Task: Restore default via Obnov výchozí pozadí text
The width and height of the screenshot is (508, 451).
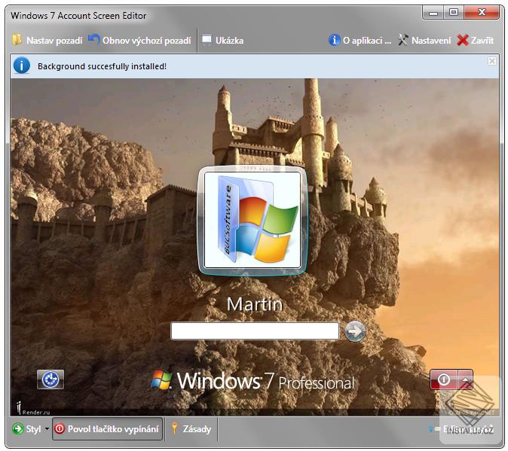Action: click(x=147, y=41)
